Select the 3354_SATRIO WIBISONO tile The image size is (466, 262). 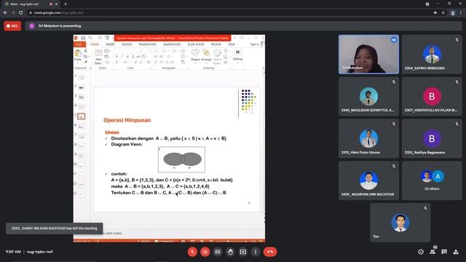point(432,55)
